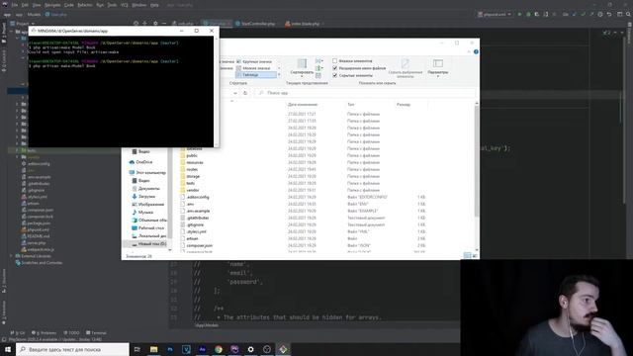The image size is (633, 356).
Task: Open README.md in PhpStorm project tree
Action: pyautogui.click(x=36, y=236)
